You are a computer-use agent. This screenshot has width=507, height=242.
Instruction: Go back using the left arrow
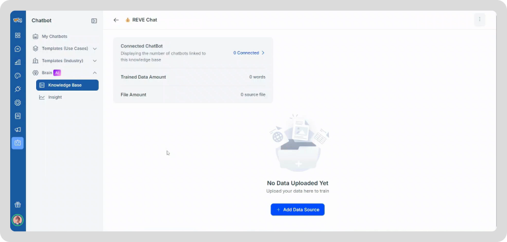[x=116, y=20]
